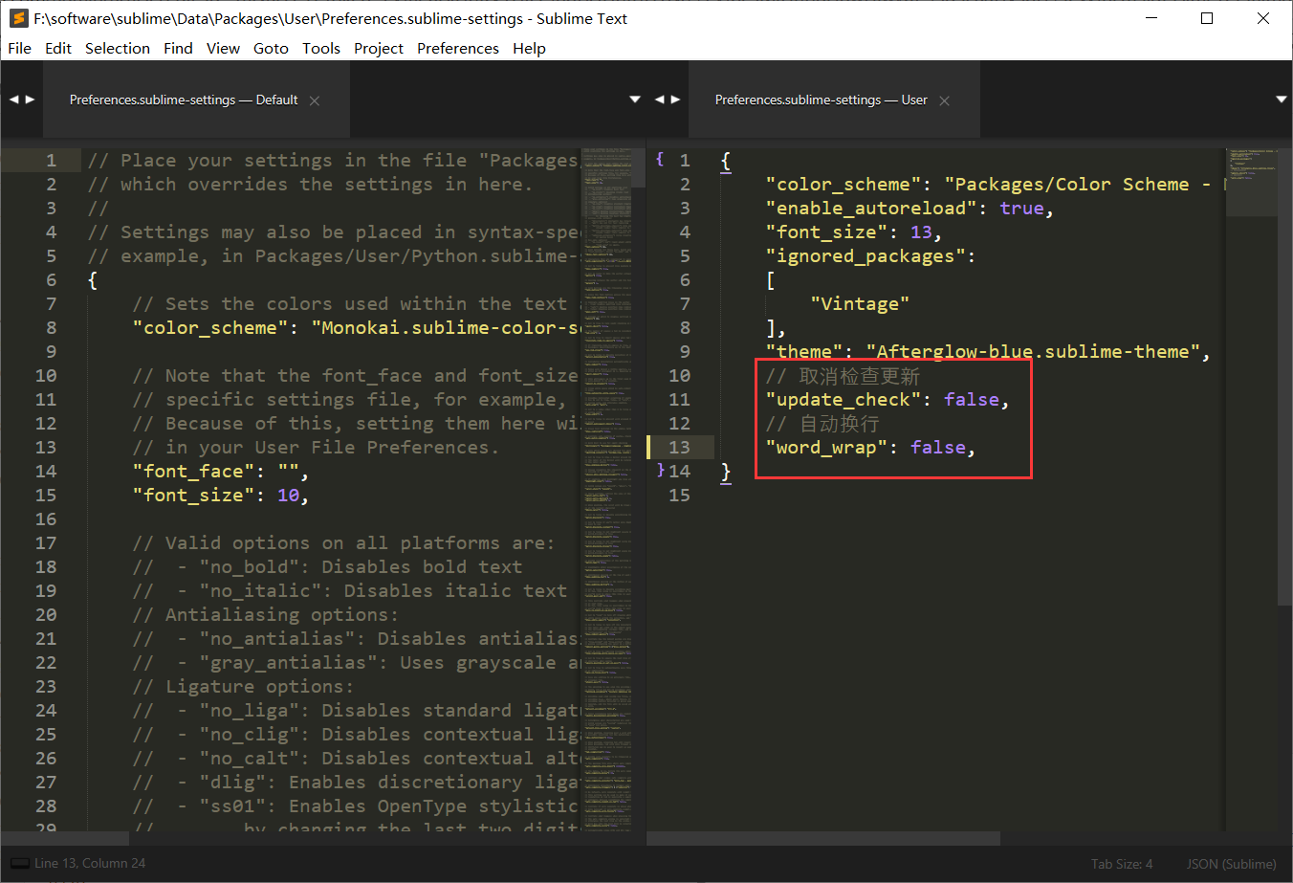This screenshot has height=883, width=1293.
Task: Click "// Ligature options:" comment line
Action: (243, 686)
